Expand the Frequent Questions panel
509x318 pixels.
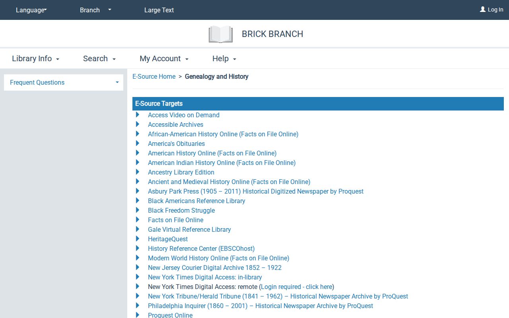coord(64,82)
